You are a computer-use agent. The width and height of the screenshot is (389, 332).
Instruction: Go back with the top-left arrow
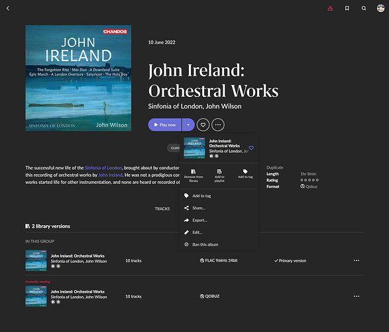[8, 9]
